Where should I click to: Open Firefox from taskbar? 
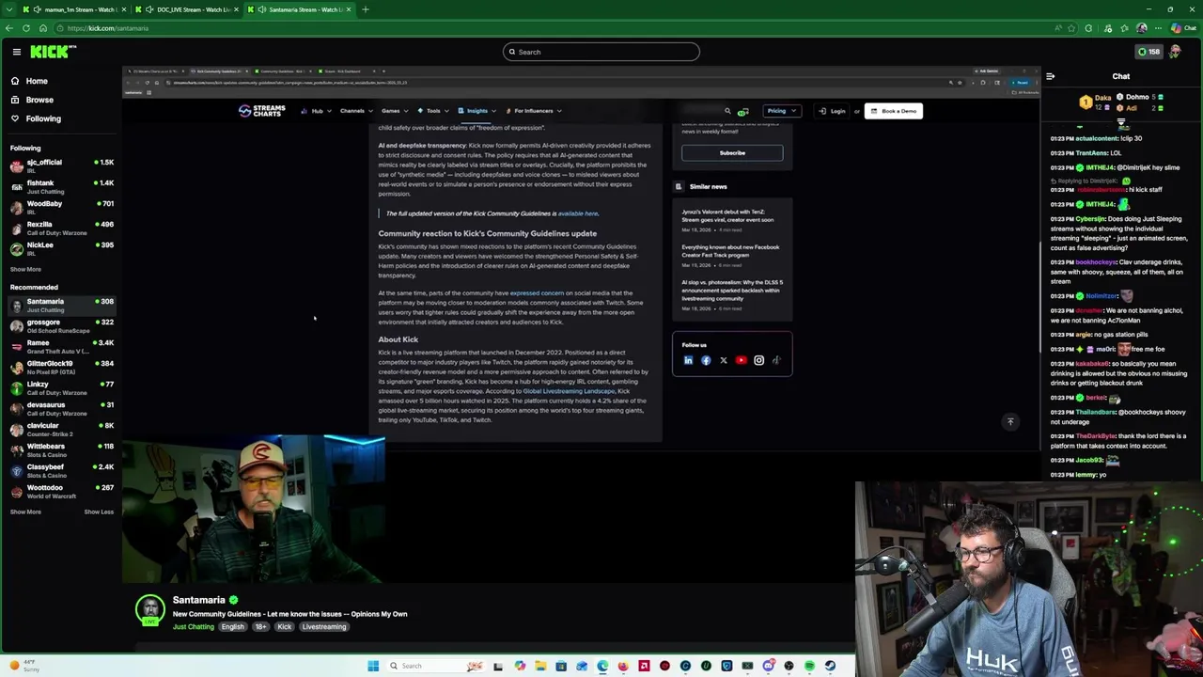pos(623,666)
